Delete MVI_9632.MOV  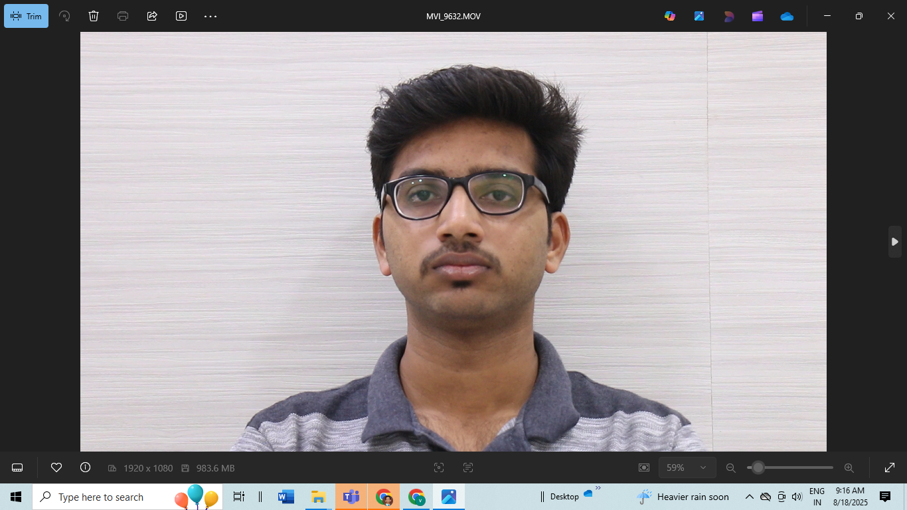coord(93,15)
